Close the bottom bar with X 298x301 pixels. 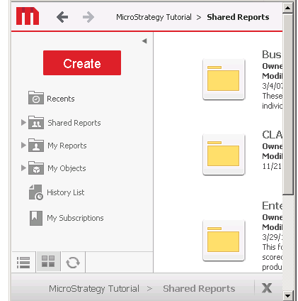click(267, 288)
